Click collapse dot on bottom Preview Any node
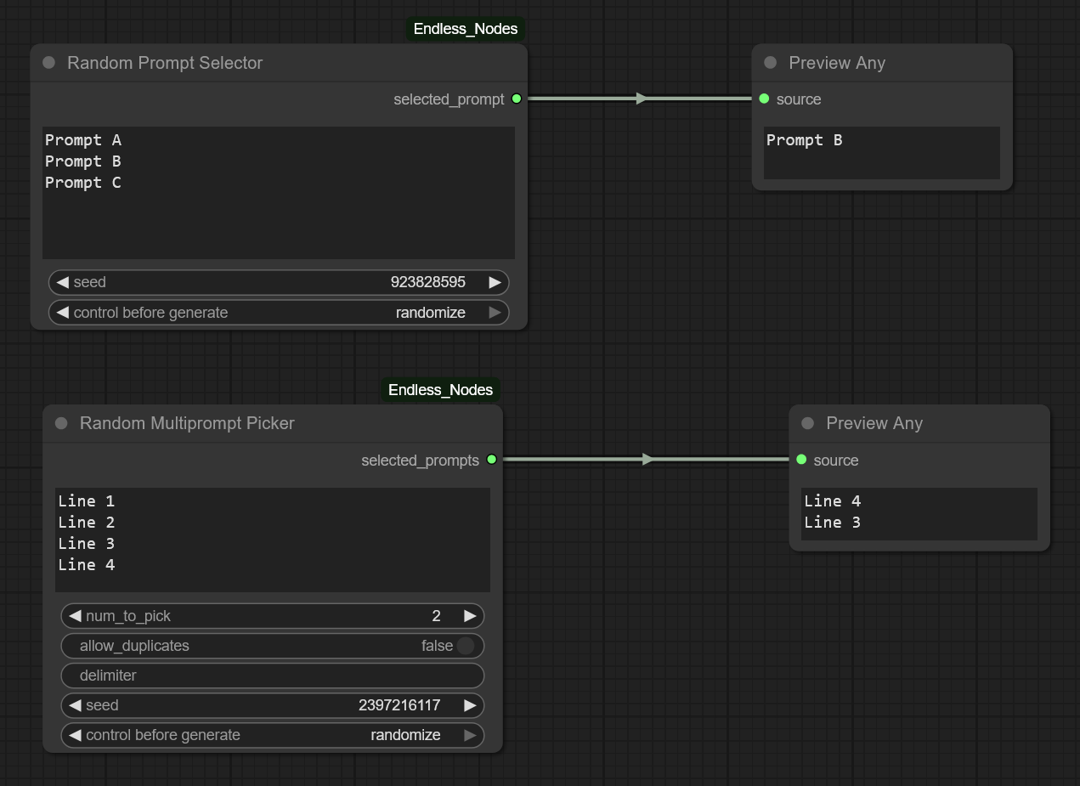The height and width of the screenshot is (786, 1080). click(x=807, y=423)
